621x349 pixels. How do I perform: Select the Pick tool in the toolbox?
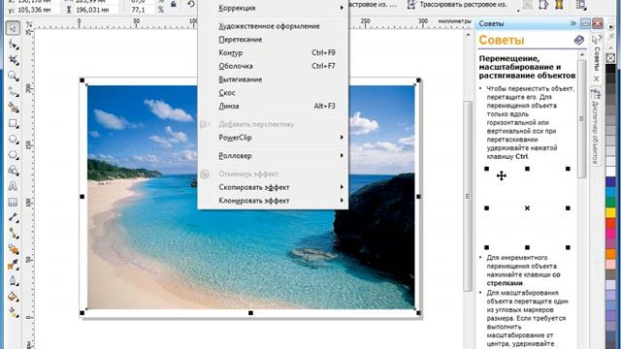(13, 28)
